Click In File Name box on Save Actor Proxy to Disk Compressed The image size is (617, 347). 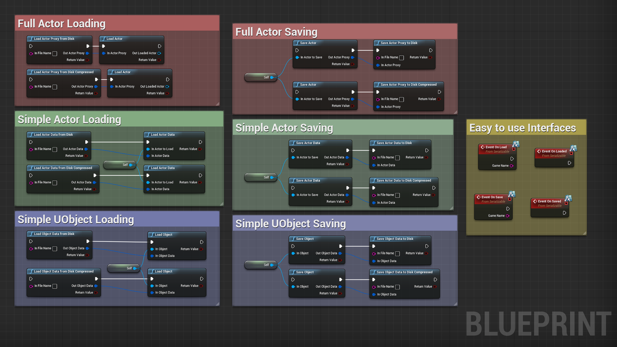coord(402,100)
